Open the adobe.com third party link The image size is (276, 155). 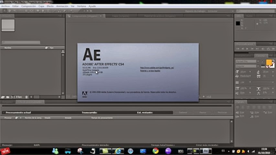pos(157,68)
